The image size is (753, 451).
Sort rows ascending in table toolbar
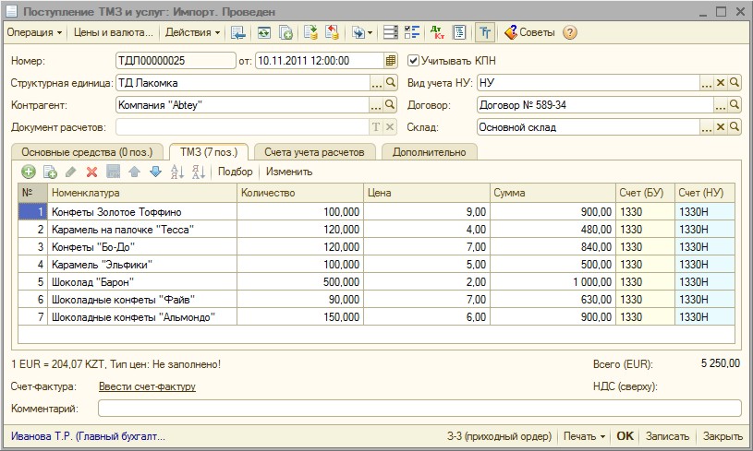click(177, 172)
